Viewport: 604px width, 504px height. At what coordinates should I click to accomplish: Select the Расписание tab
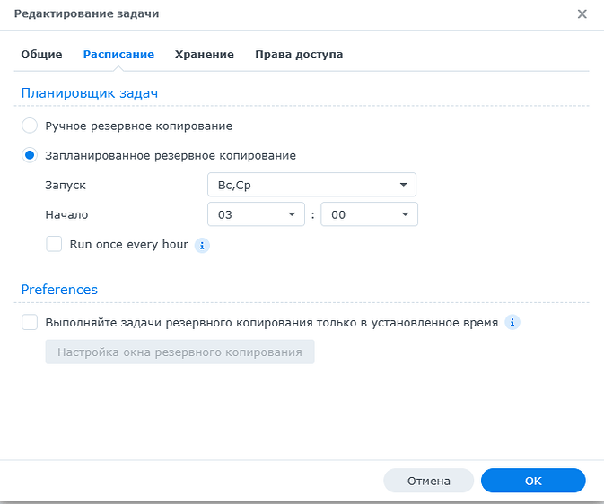(118, 55)
